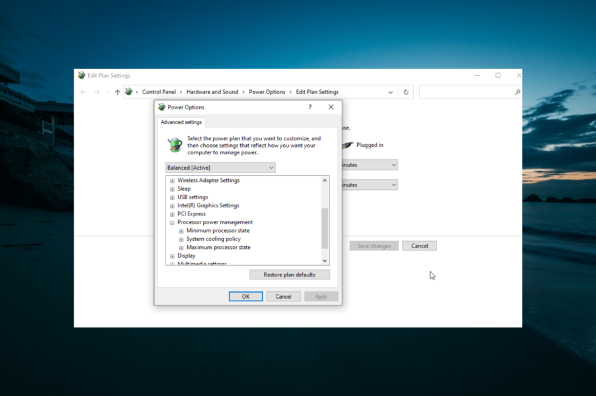Click Save changes in Edit Plan Settings
Image resolution: width=596 pixels, height=396 pixels.
tap(374, 246)
